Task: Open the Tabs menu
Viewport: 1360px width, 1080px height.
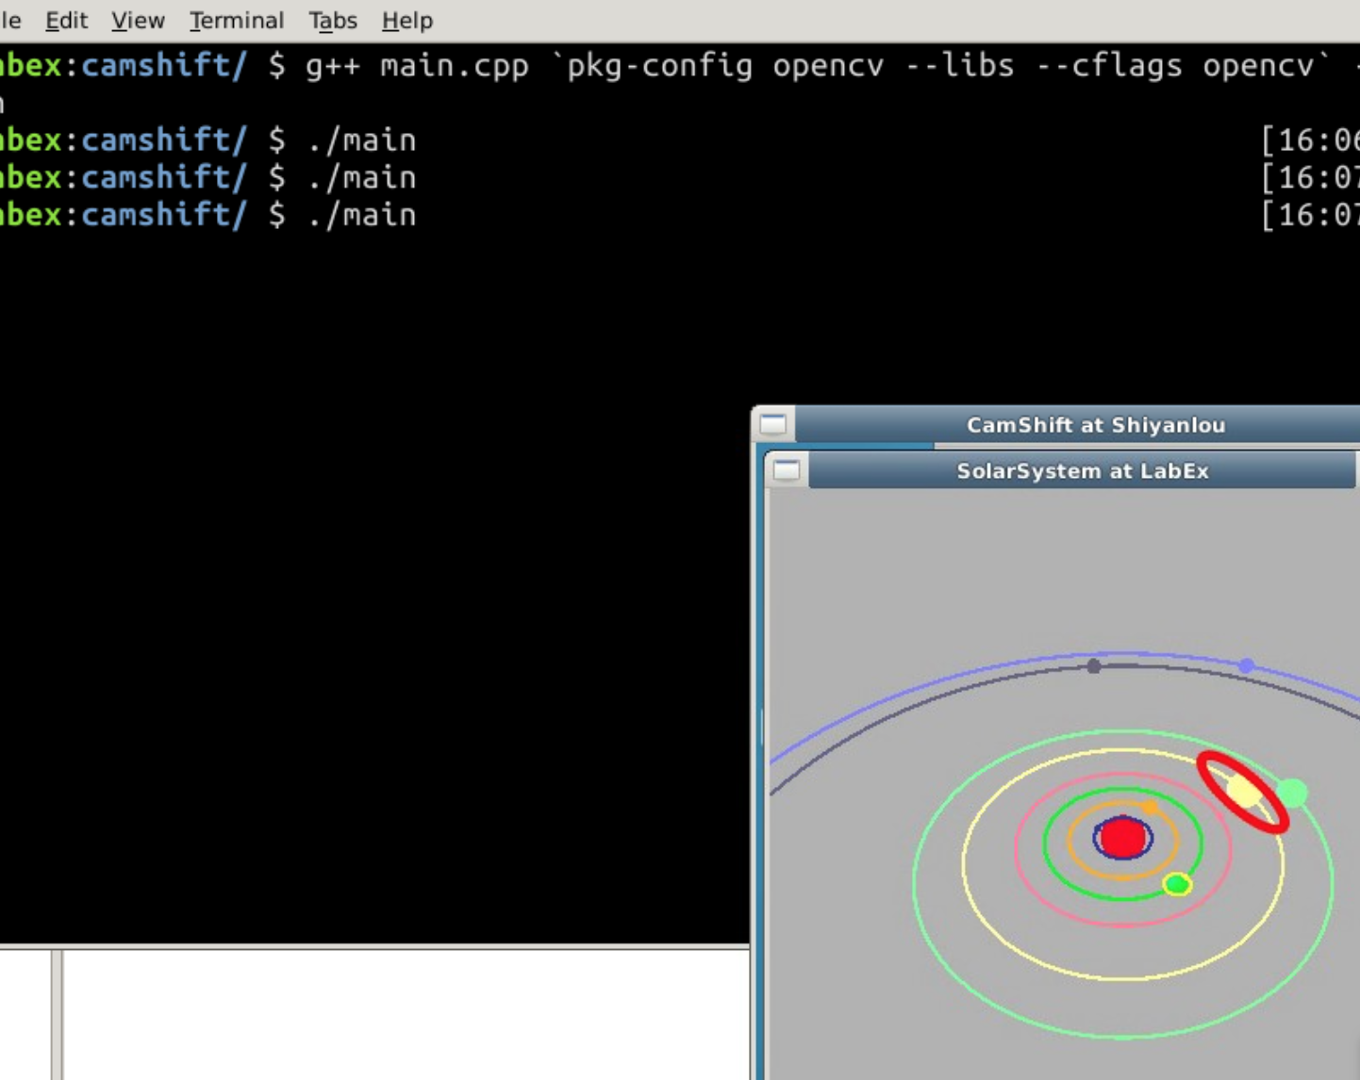Action: coord(332,21)
